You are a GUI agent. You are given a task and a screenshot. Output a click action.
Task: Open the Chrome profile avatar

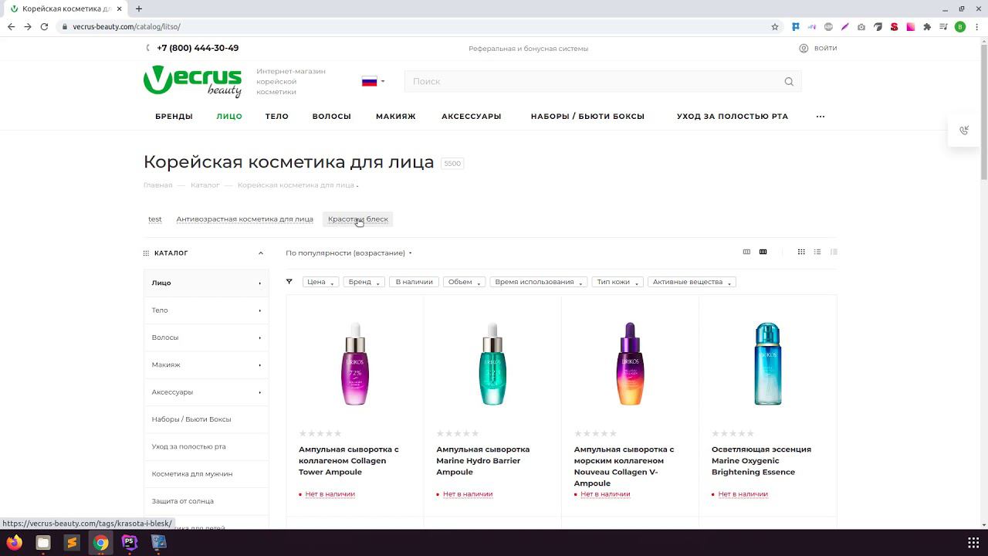(960, 26)
